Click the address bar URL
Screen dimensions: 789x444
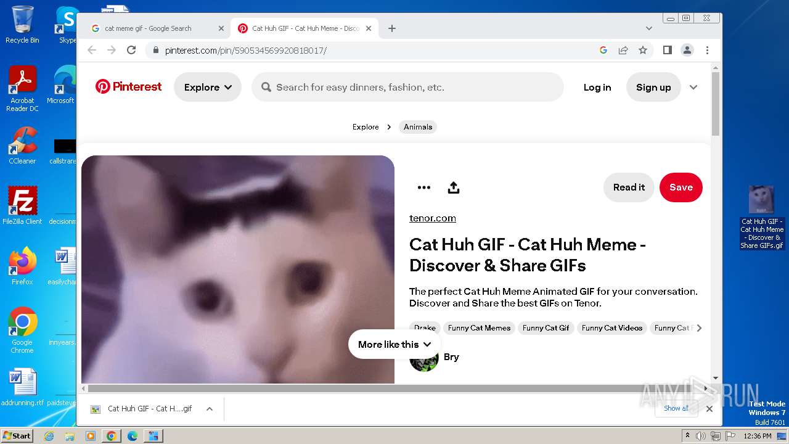[x=245, y=51]
